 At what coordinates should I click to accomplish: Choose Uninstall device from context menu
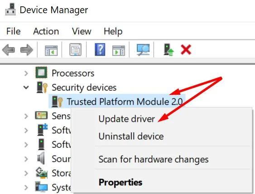131,136
